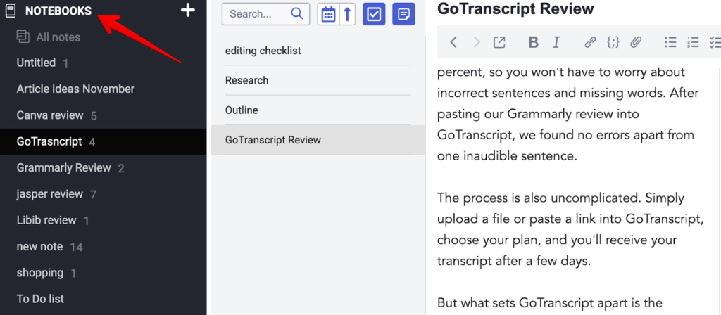Click the All notes icon
The width and height of the screenshot is (721, 315).
click(x=23, y=37)
